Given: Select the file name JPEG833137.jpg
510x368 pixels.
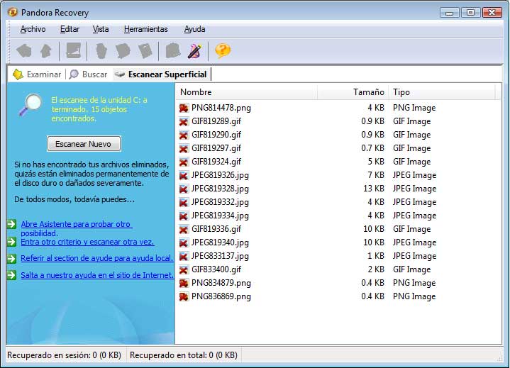Looking at the screenshot, I should pos(220,257).
